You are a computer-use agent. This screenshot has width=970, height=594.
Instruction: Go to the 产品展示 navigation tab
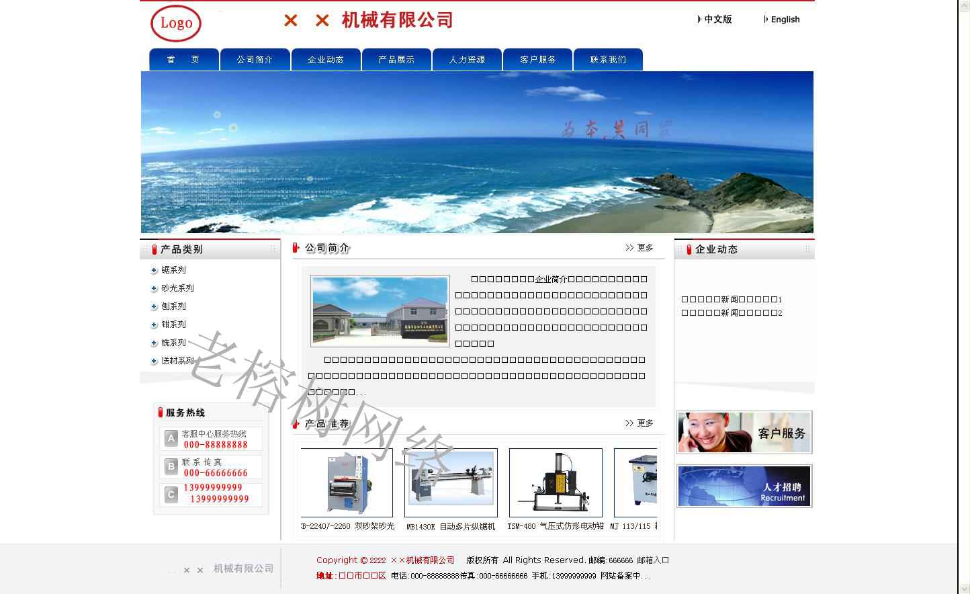click(x=396, y=60)
